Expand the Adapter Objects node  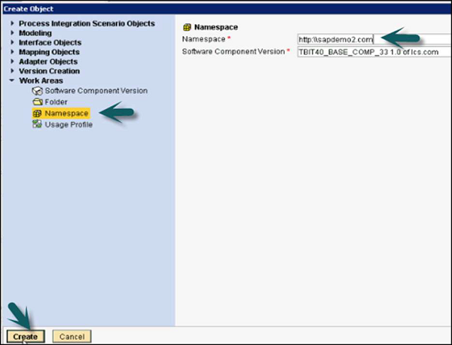12,62
